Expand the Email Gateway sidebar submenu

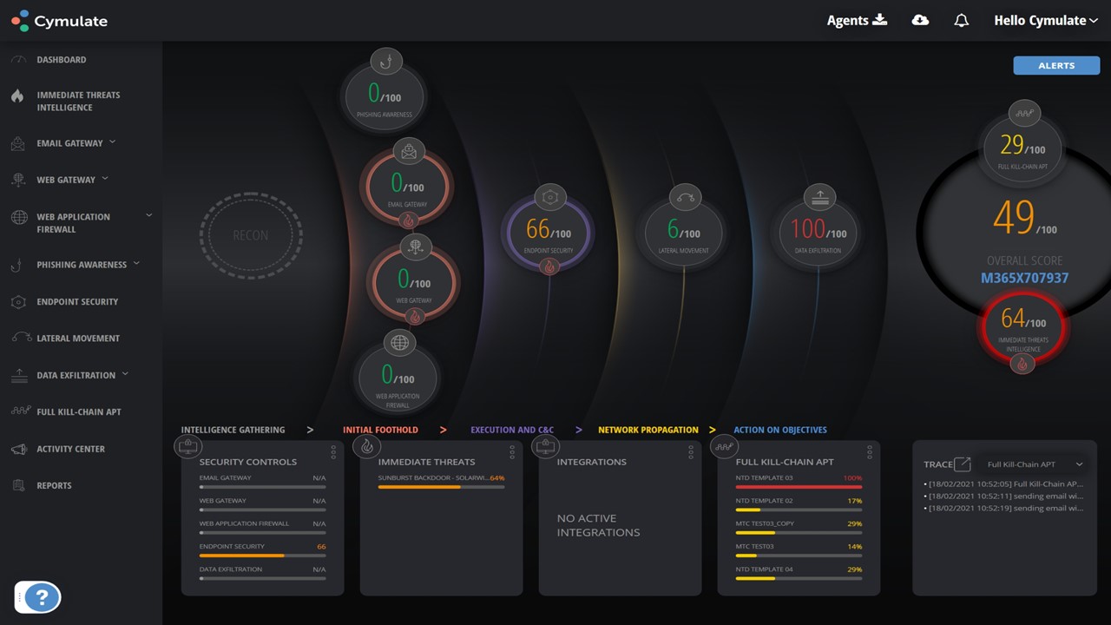tap(112, 142)
